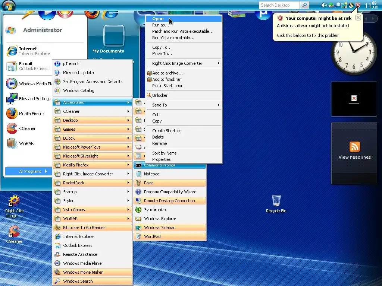
Task: Select Unlocker in the context menu
Action: (184, 95)
